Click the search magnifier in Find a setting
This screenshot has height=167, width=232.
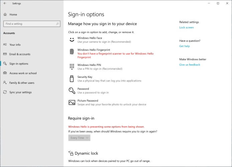pyautogui.click(x=57, y=24)
